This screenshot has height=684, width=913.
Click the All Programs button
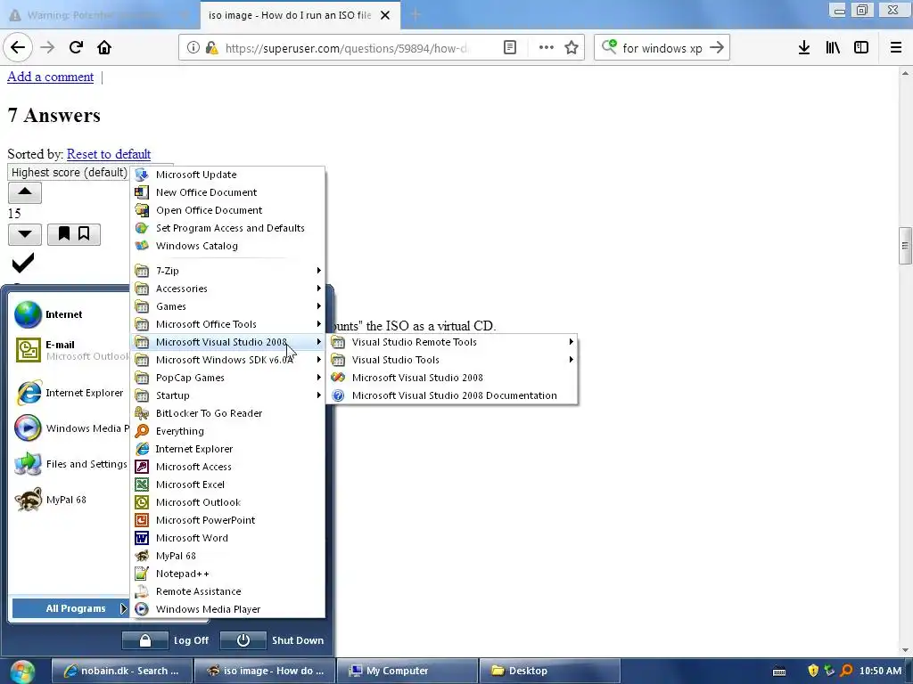(70, 608)
